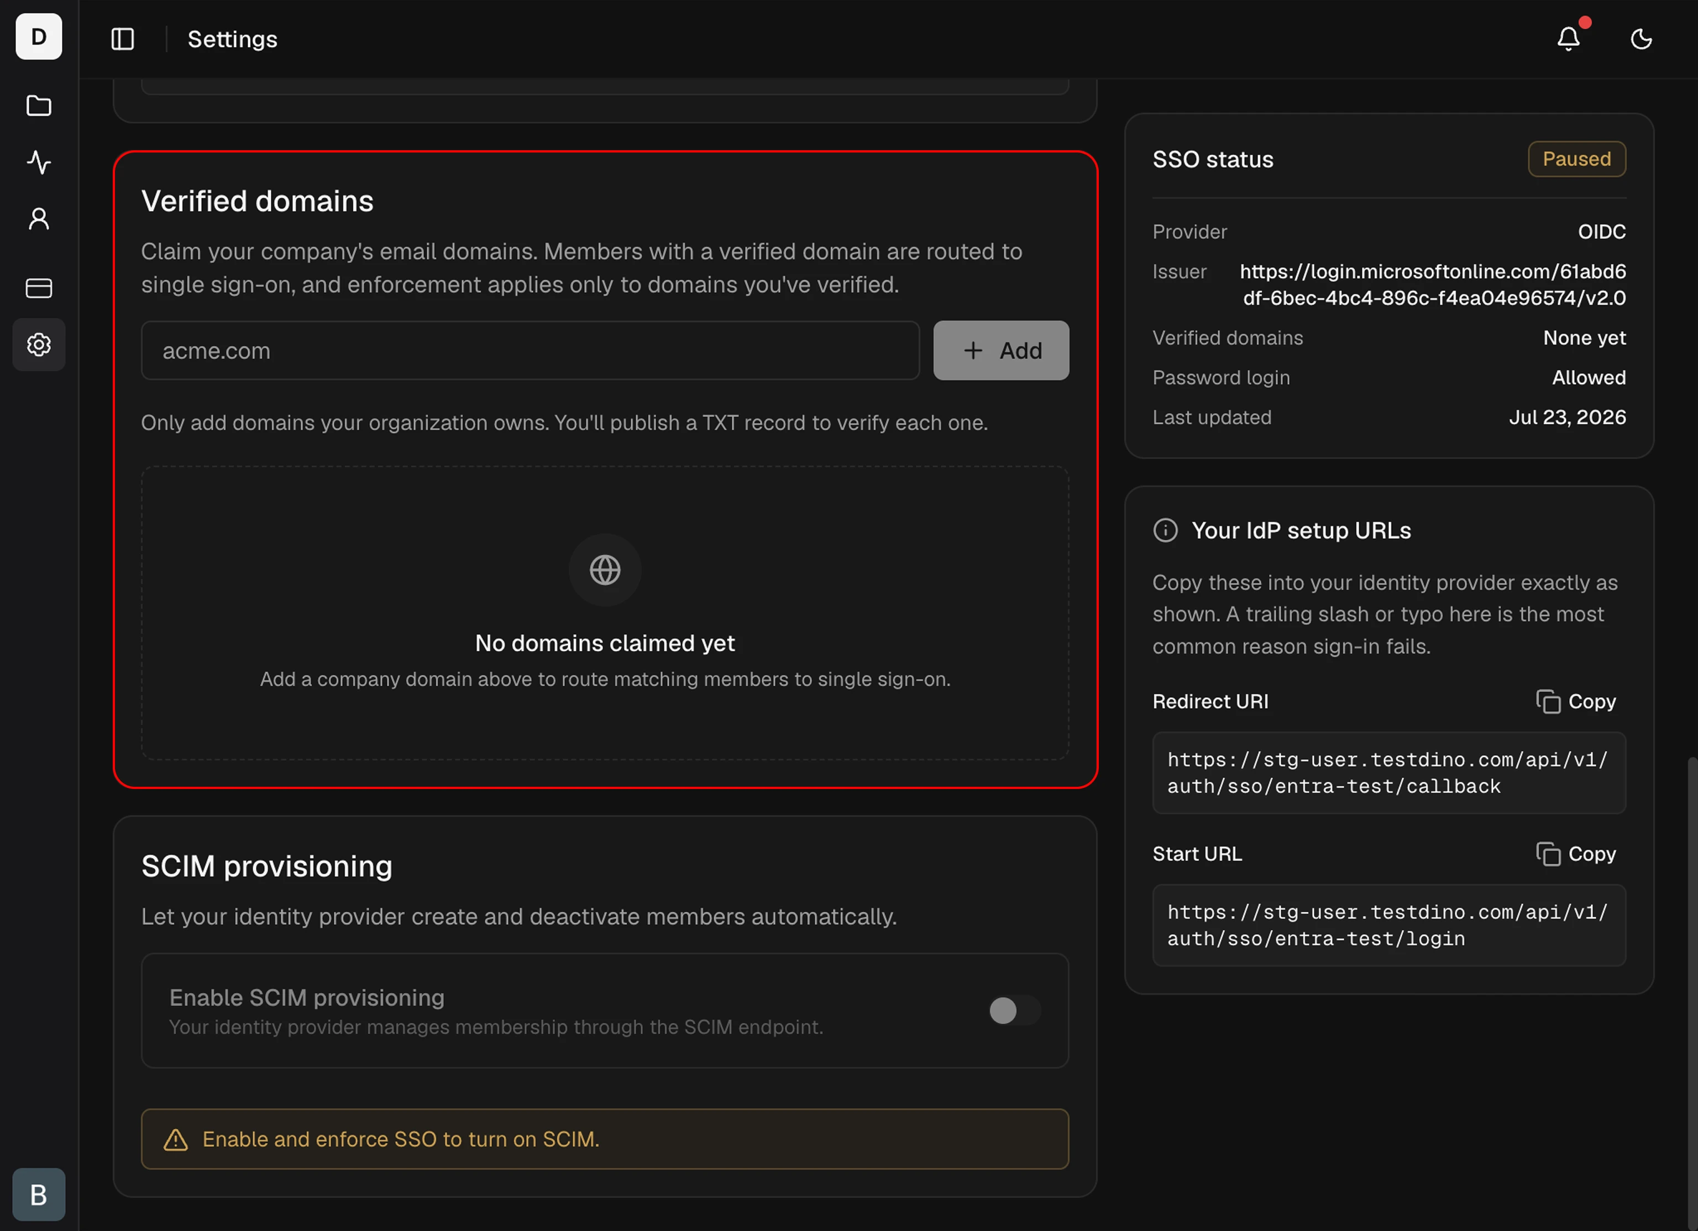Click the 'None yet' verified domains value

pyautogui.click(x=1584, y=338)
